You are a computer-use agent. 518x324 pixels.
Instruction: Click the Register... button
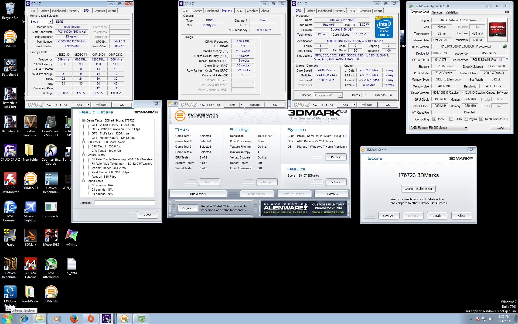(x=189, y=208)
